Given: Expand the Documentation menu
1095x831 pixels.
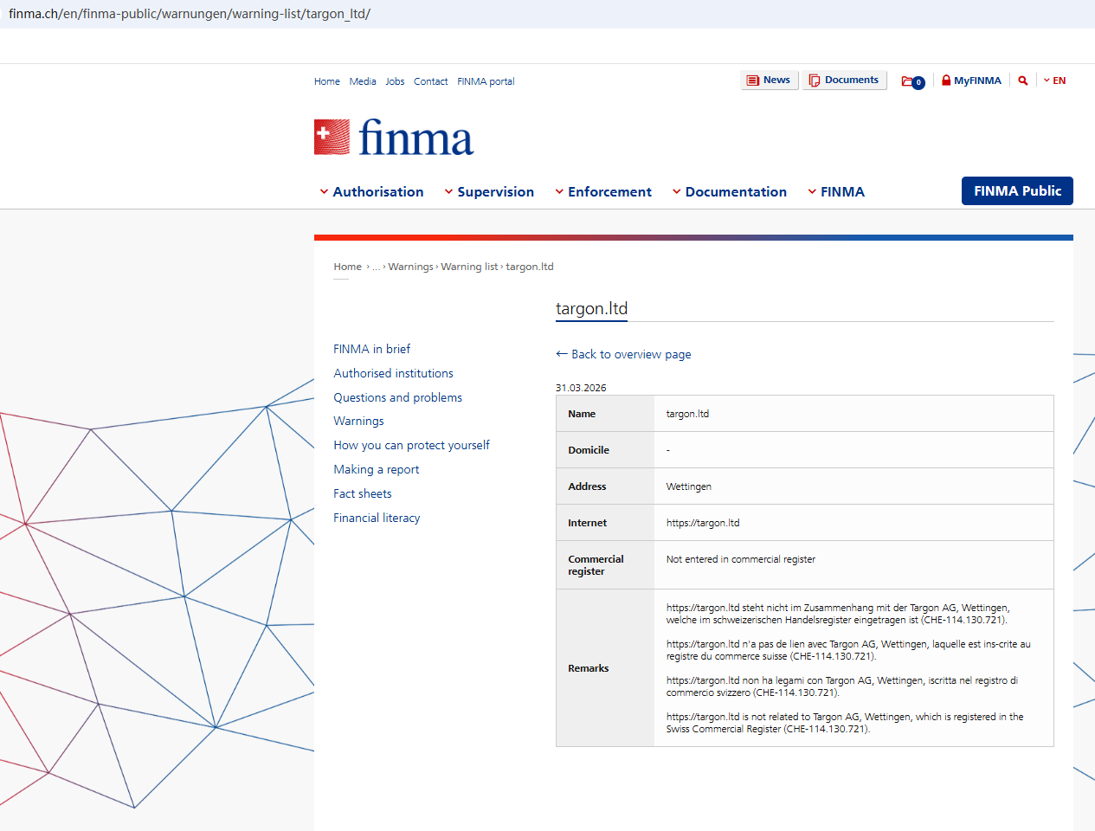Looking at the screenshot, I should (730, 192).
